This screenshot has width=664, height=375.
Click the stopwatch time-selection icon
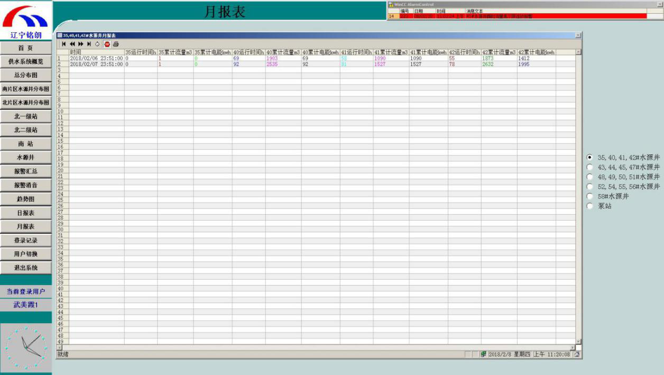97,44
